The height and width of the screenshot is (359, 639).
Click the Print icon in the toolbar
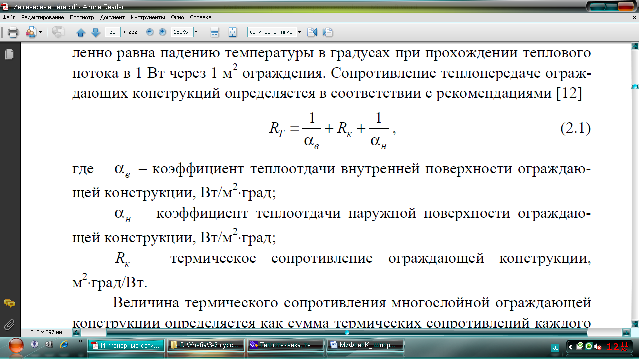coord(13,32)
